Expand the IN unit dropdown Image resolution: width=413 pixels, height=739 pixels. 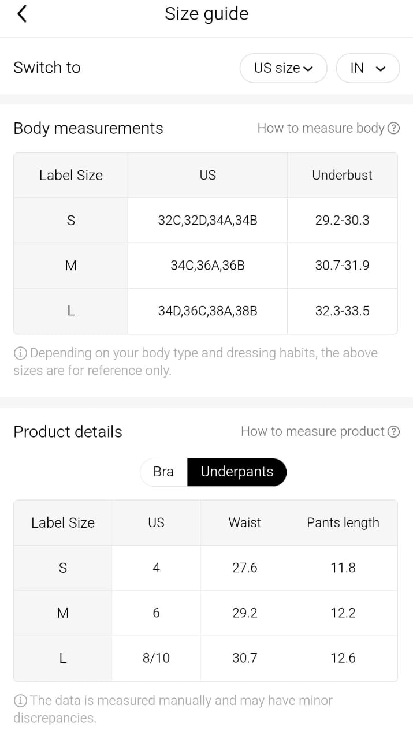click(x=367, y=68)
